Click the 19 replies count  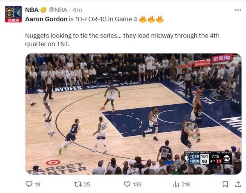coord(37,184)
